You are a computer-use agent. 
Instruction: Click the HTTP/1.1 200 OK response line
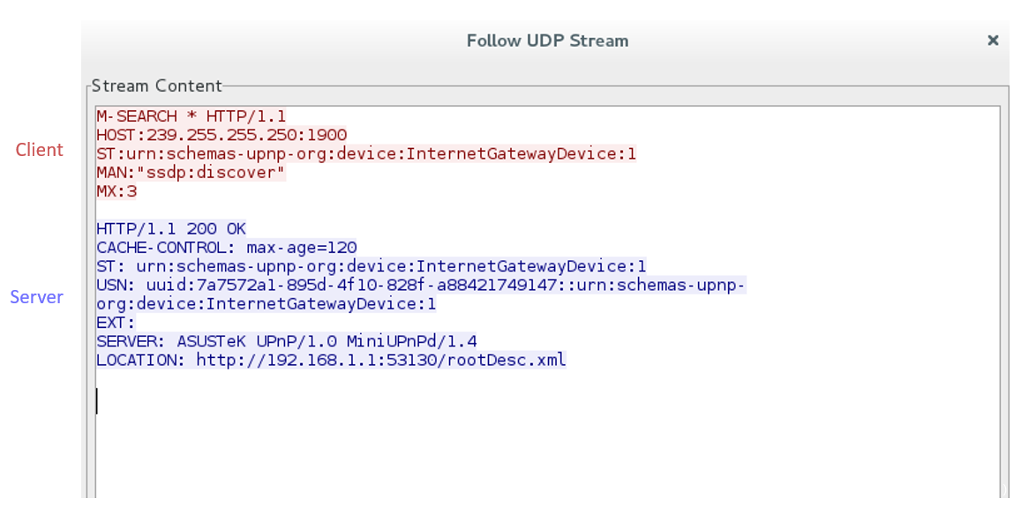click(171, 229)
